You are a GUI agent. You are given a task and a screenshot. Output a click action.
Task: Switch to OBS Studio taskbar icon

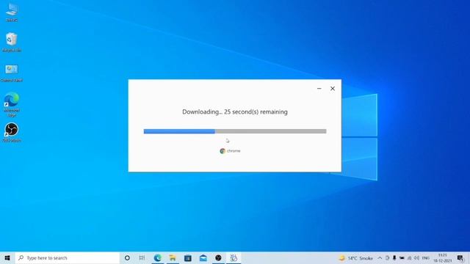[218, 257]
